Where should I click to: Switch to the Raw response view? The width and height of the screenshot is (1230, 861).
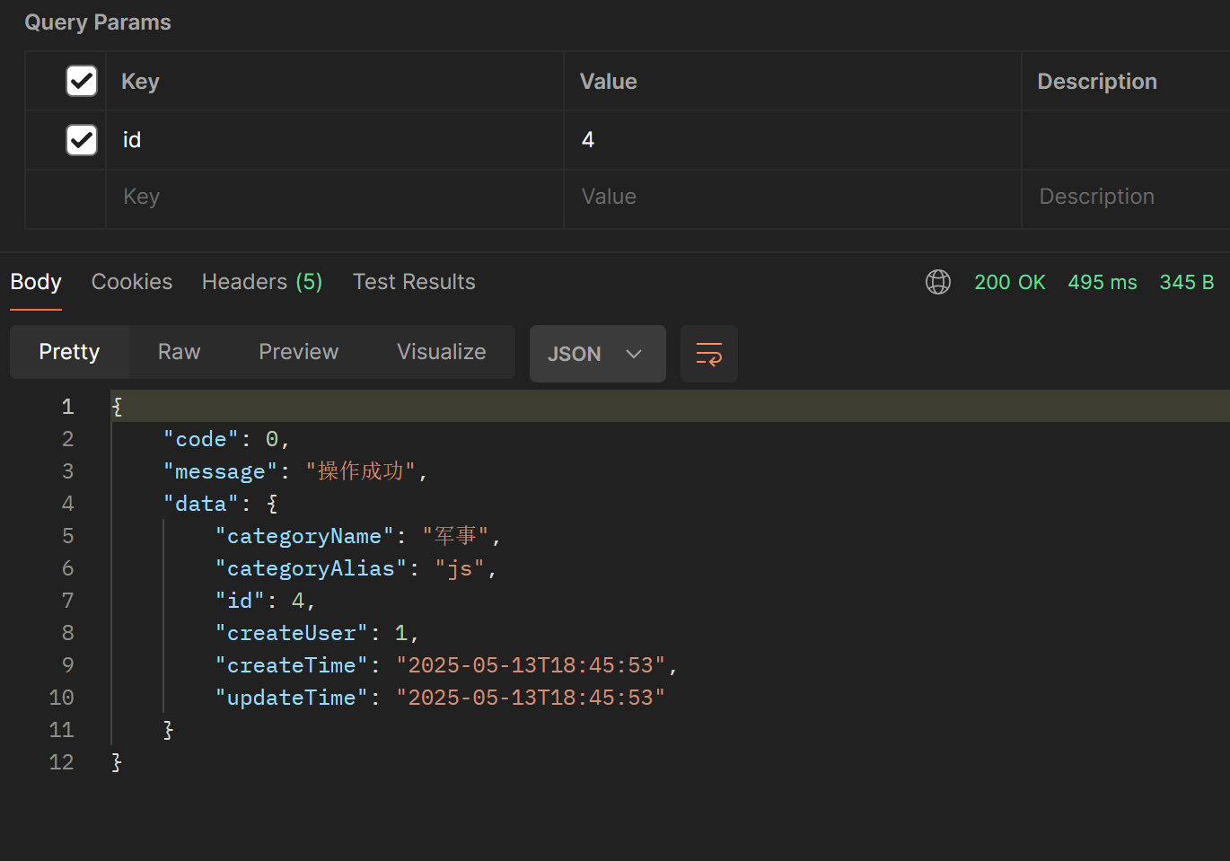coord(178,351)
